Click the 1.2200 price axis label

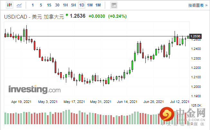(x=196, y=68)
